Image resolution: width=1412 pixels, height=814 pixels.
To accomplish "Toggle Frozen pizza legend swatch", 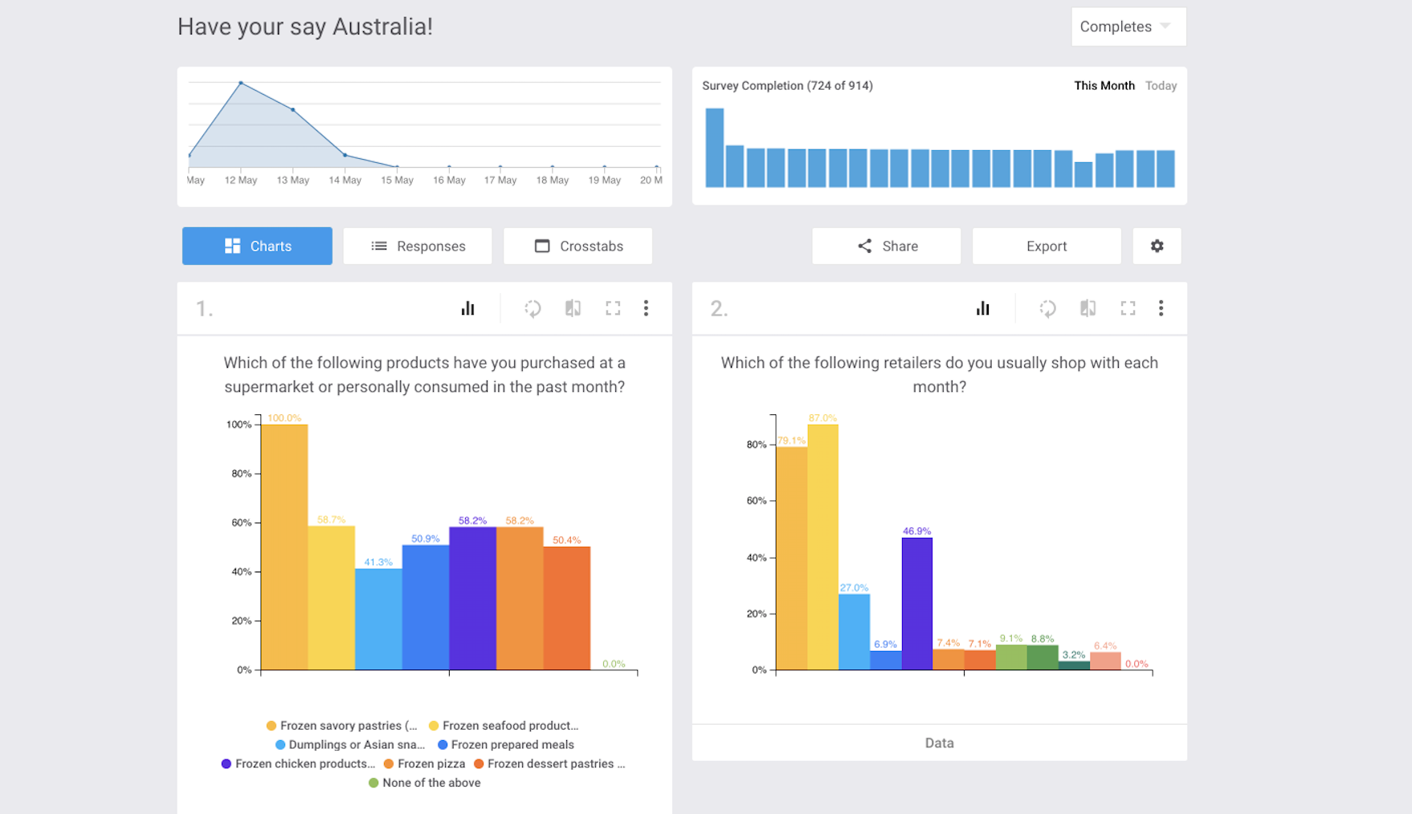I will coord(389,764).
